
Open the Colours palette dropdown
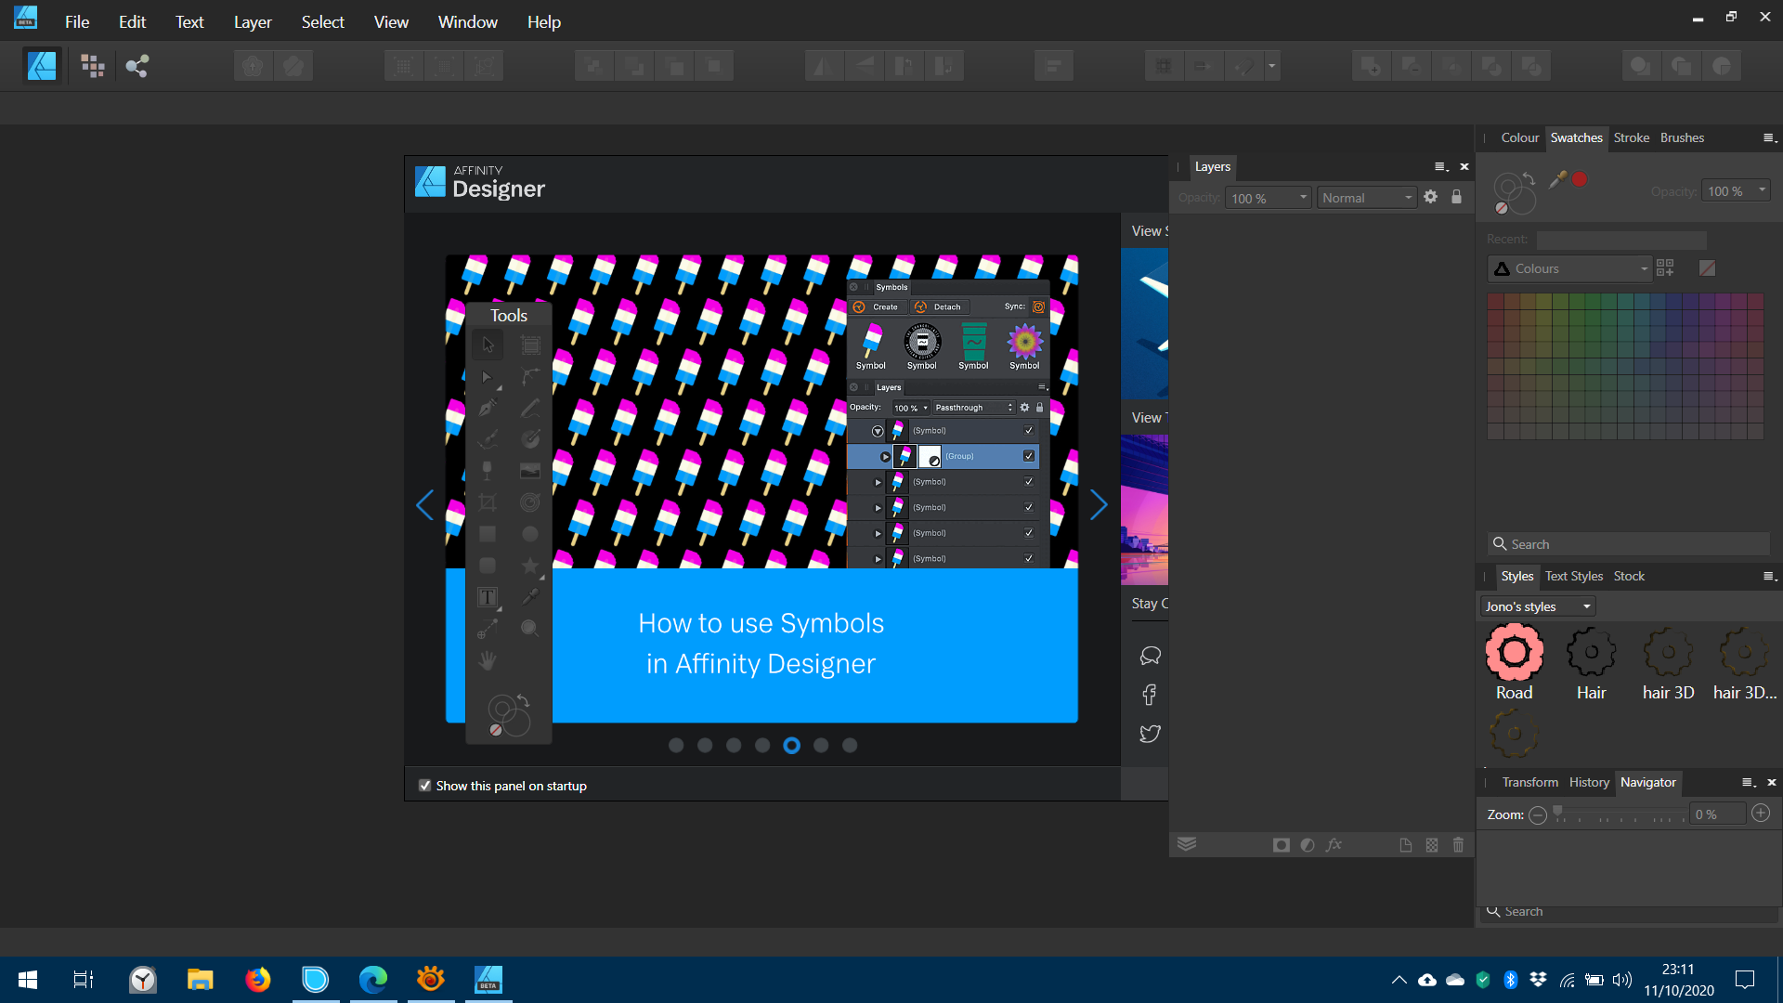click(1569, 268)
